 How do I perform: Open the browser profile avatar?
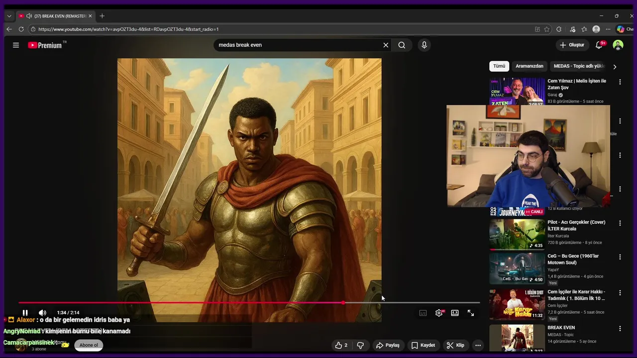tap(596, 29)
